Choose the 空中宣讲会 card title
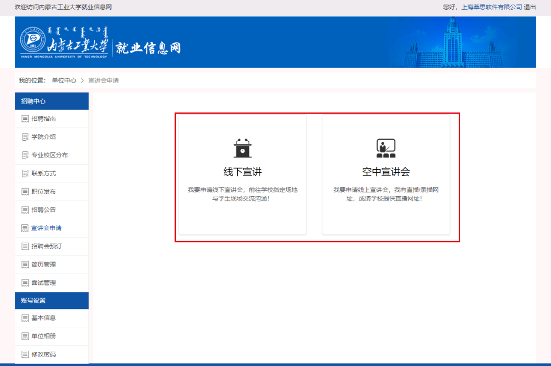The image size is (551, 366). [x=386, y=171]
